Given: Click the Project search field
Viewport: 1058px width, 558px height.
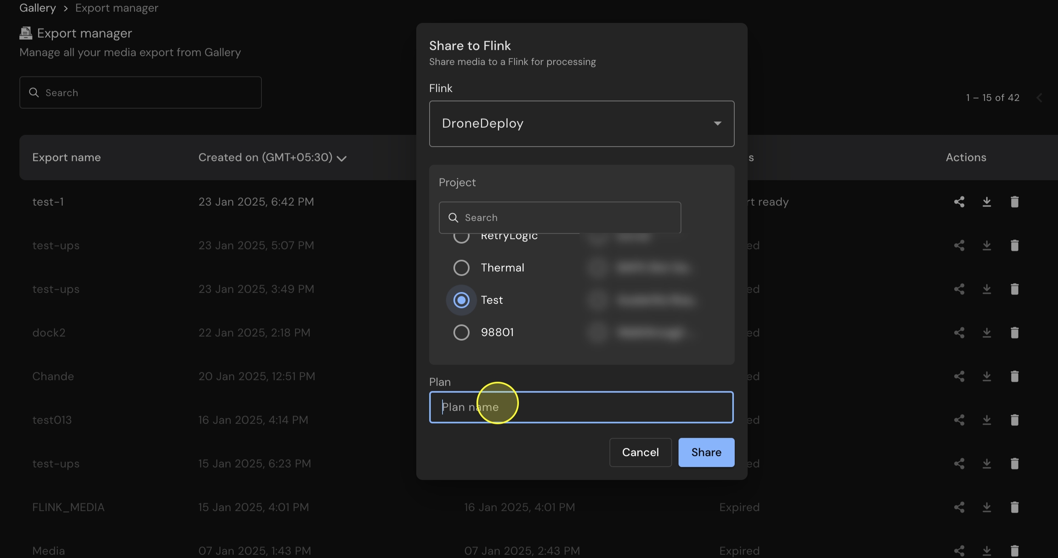Looking at the screenshot, I should tap(559, 217).
